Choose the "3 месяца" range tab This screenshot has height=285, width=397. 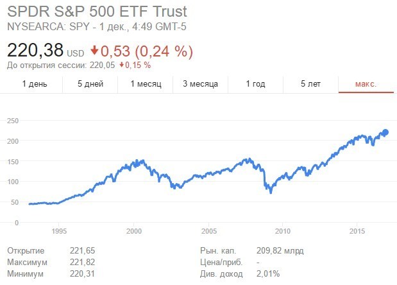[200, 84]
